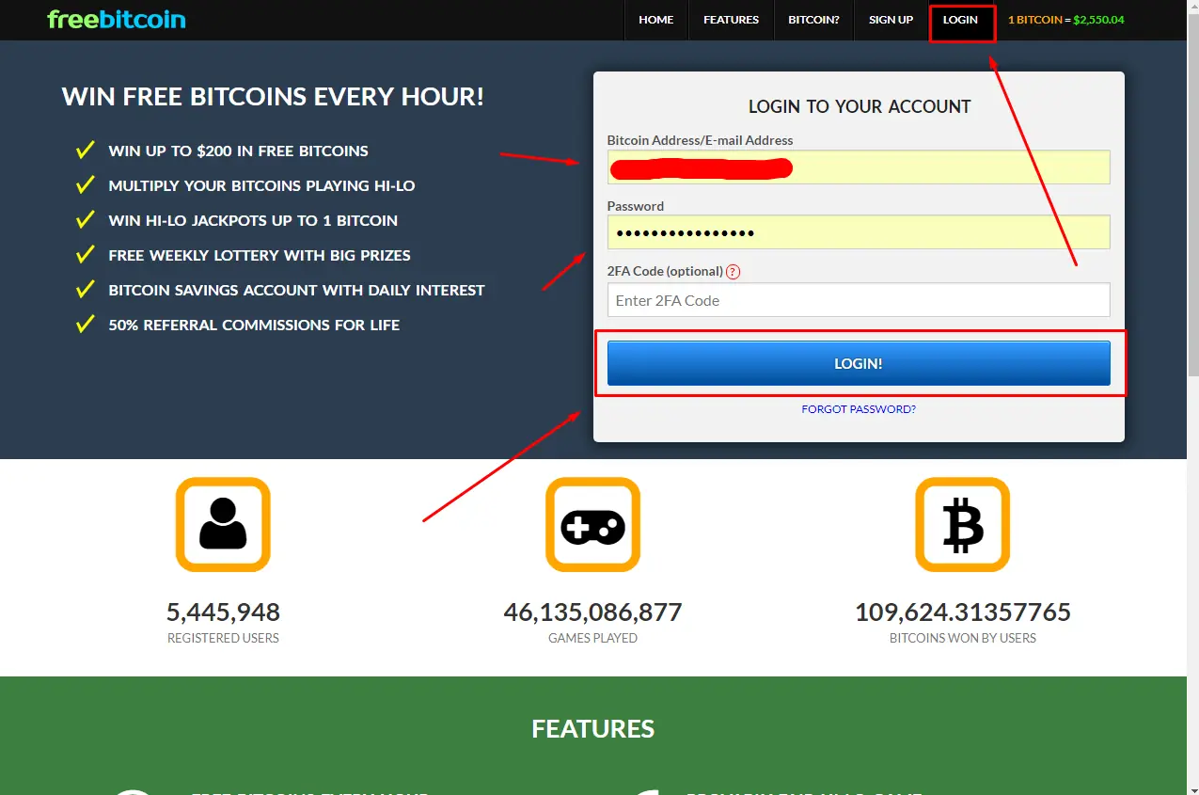Click the BITCOINS WON BY USERS label
This screenshot has width=1199, height=795.
click(x=962, y=638)
